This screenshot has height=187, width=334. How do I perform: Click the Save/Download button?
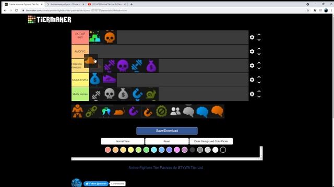coord(167,131)
